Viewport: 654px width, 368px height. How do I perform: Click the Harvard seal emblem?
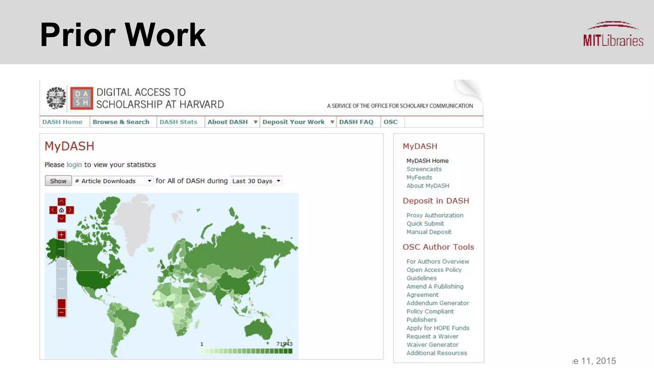coord(56,98)
